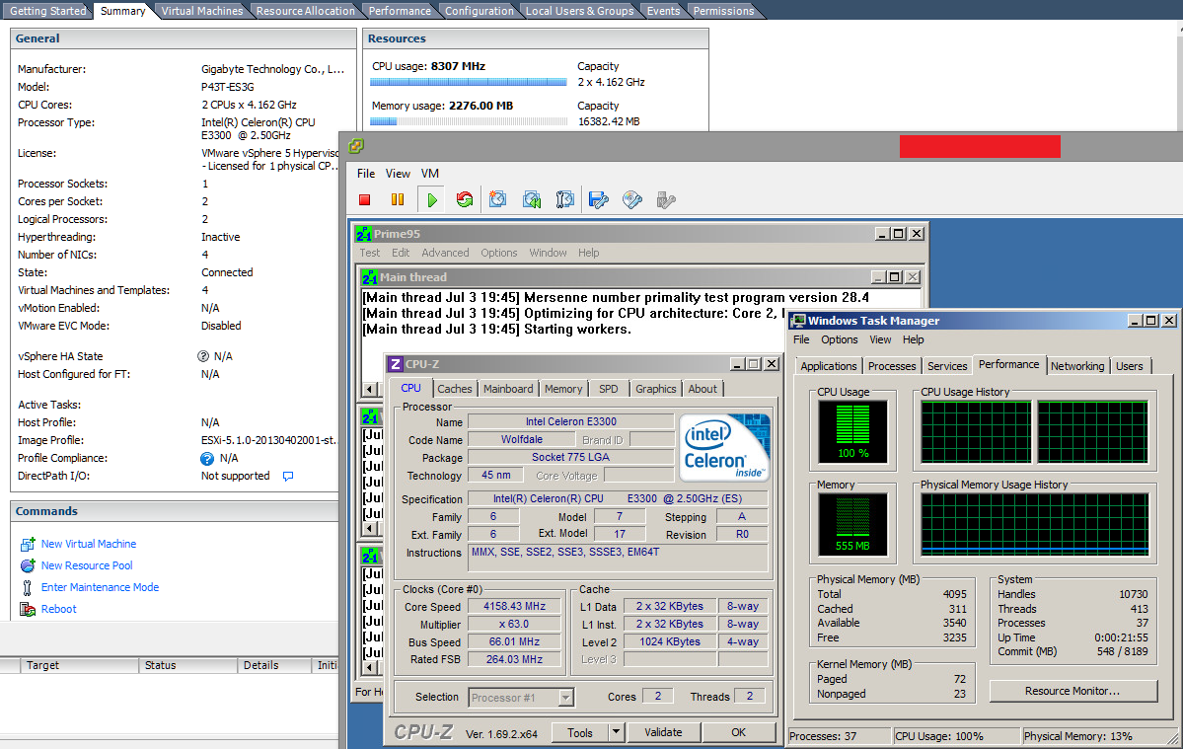Click the Profile Compliance info icon
Screen dimensions: 1183x749
tap(207, 459)
